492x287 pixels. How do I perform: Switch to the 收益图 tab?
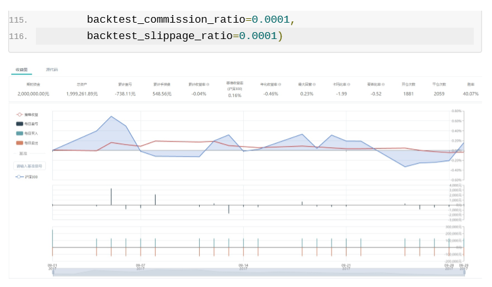[21, 69]
